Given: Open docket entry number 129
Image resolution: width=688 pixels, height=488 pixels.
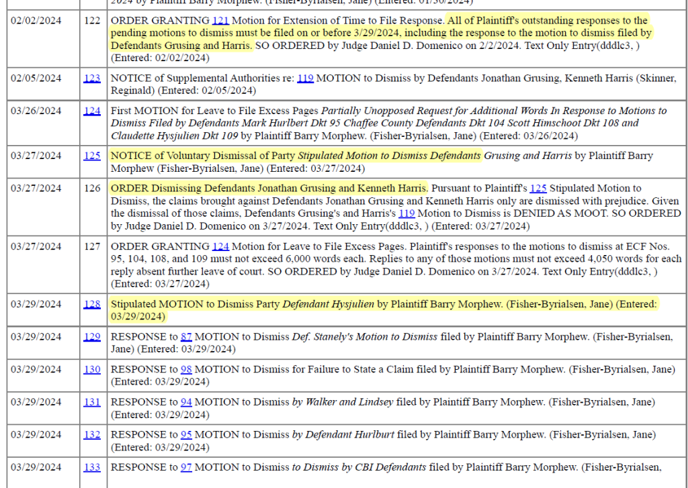Looking at the screenshot, I should (92, 336).
